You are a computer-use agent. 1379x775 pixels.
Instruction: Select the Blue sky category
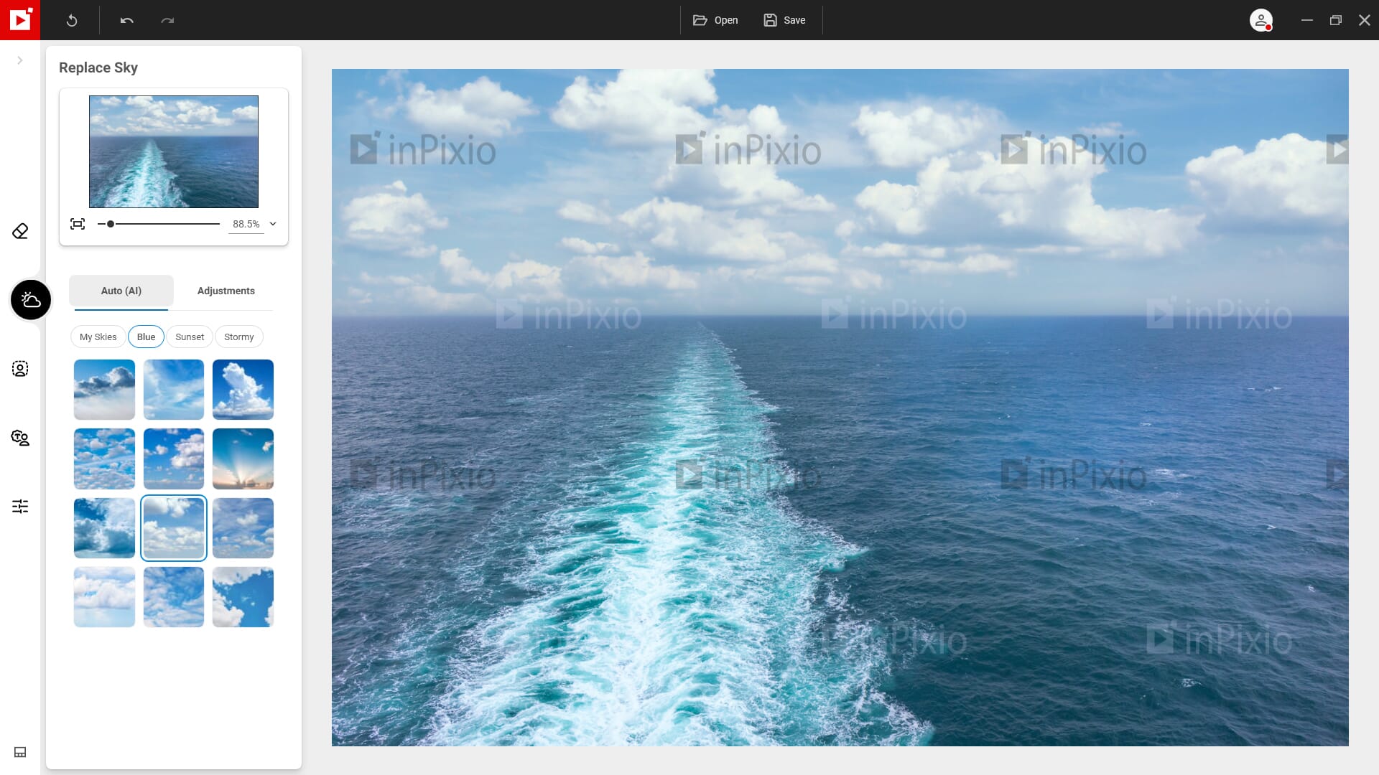(147, 337)
